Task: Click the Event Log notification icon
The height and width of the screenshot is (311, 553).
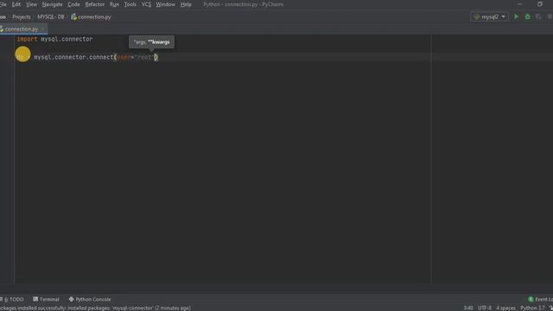Action: point(531,300)
